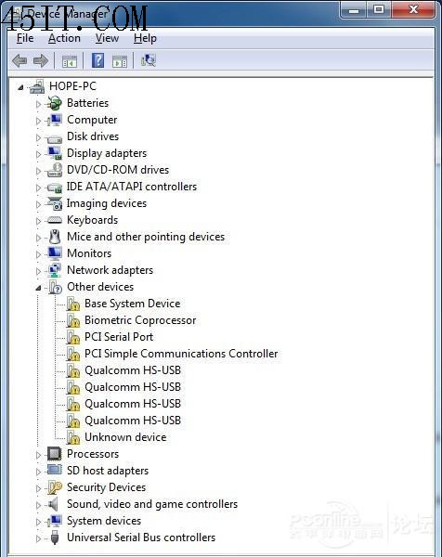Select the Computer category label
442x557 pixels.
(x=92, y=120)
